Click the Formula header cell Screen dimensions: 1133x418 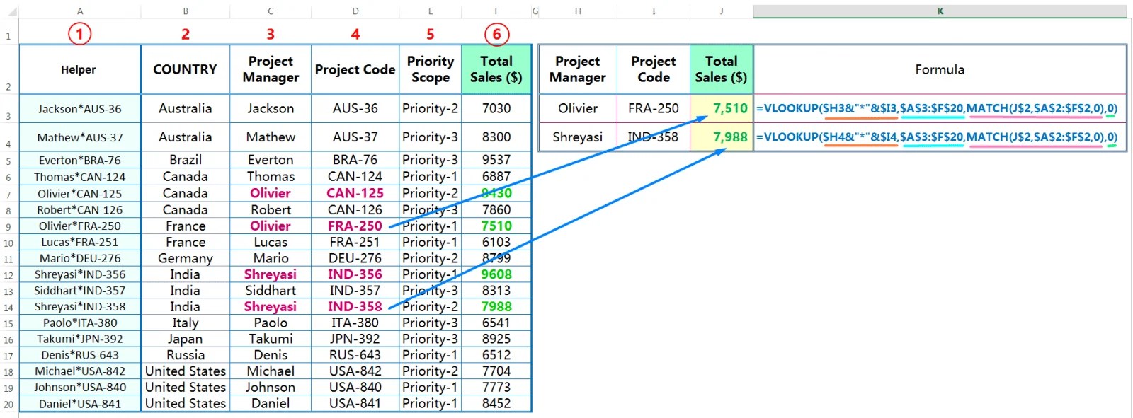click(940, 69)
